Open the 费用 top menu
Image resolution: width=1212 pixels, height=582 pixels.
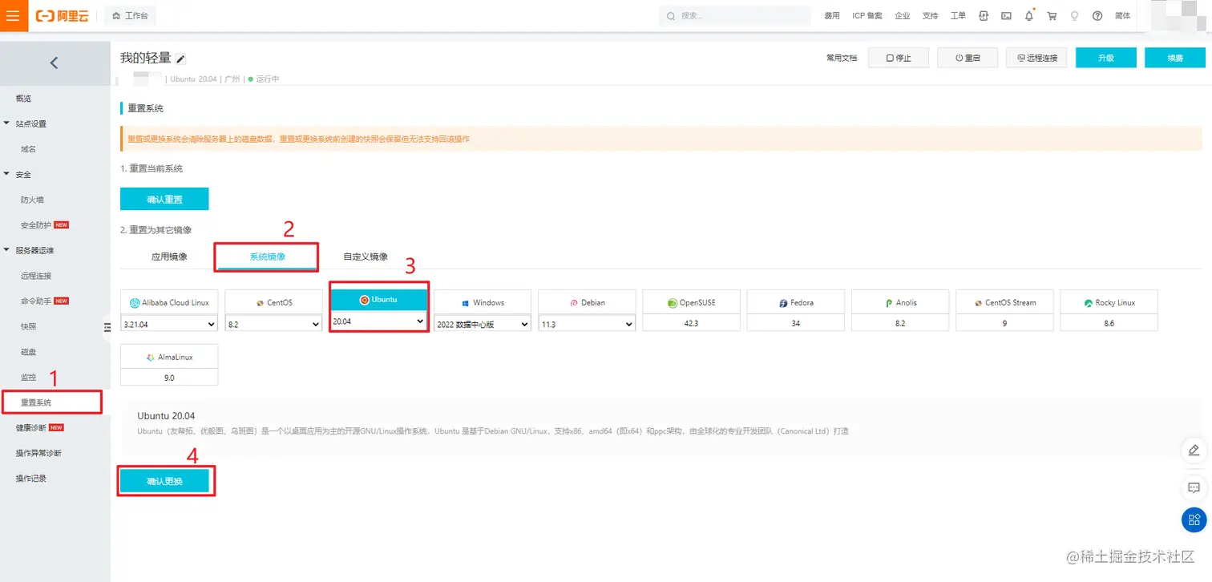[832, 16]
